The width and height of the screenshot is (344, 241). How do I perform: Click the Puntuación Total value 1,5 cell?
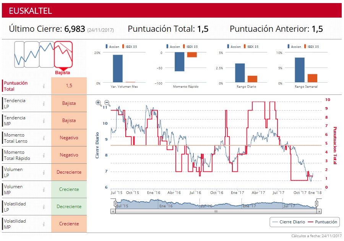pos(69,86)
